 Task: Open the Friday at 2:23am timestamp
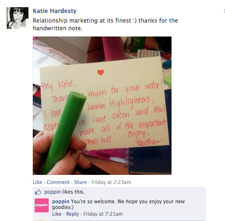coord(111,182)
